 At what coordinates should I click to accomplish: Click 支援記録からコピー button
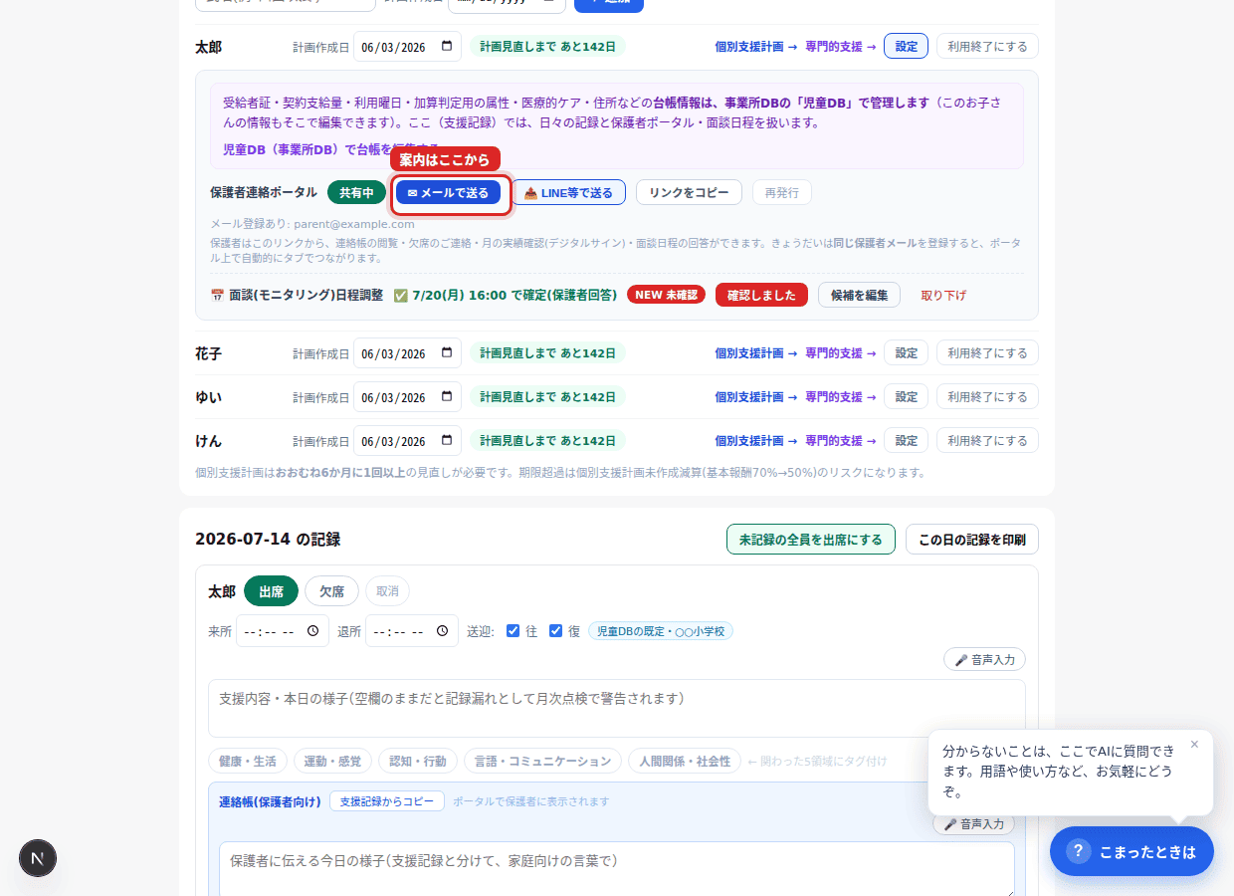(387, 801)
